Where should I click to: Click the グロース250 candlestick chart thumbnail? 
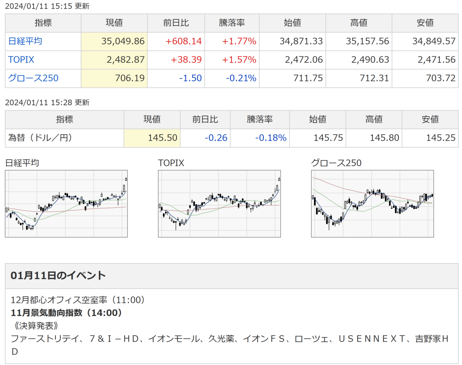(373, 204)
